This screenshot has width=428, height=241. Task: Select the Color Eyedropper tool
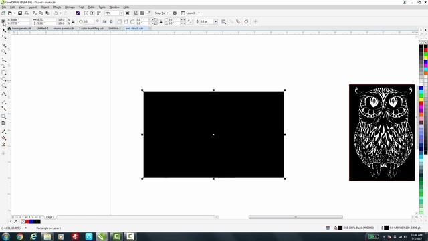(4, 131)
